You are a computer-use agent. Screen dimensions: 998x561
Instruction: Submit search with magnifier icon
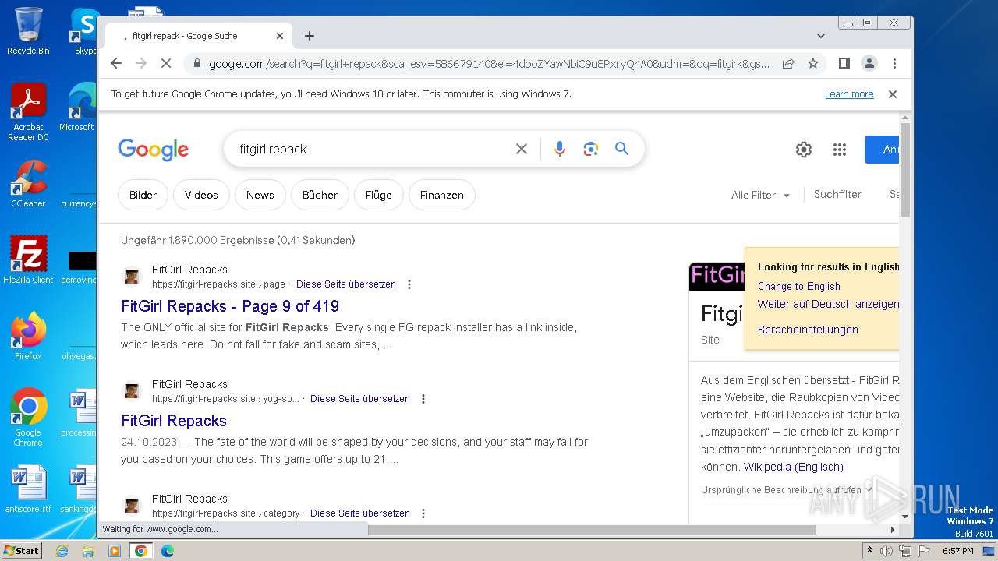[x=621, y=149]
